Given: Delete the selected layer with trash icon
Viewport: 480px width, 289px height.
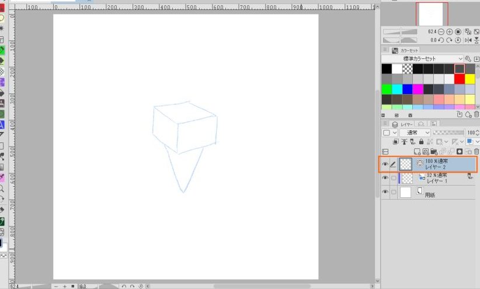Looking at the screenshot, I should (x=476, y=152).
